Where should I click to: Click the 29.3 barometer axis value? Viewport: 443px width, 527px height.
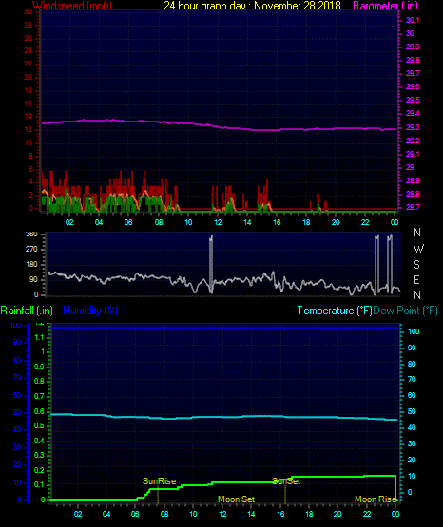coord(413,128)
